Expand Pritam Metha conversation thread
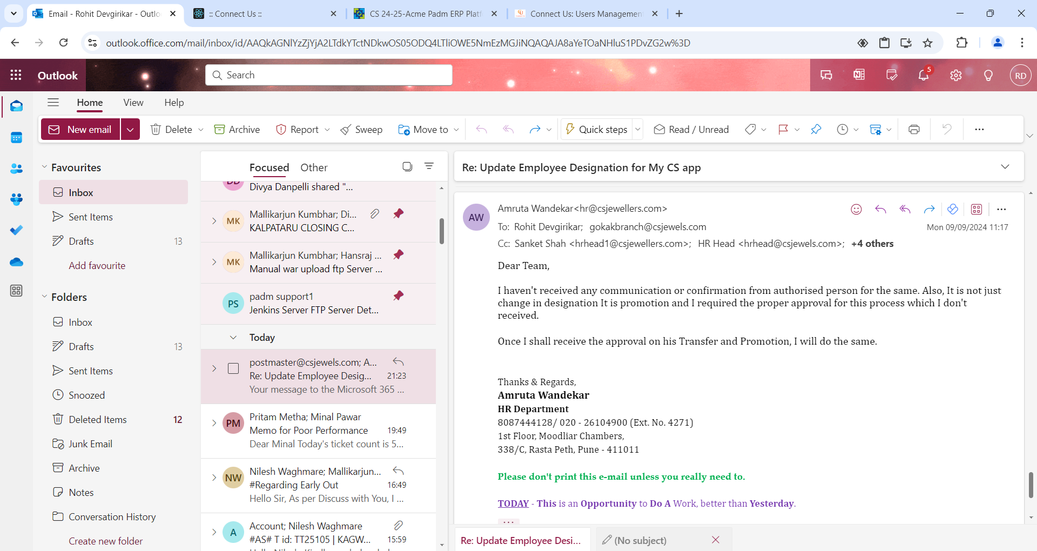 pos(214,423)
